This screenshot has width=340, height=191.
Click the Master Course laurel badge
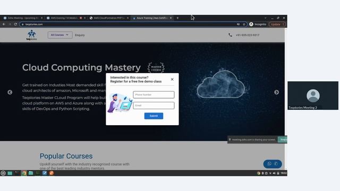[156, 68]
